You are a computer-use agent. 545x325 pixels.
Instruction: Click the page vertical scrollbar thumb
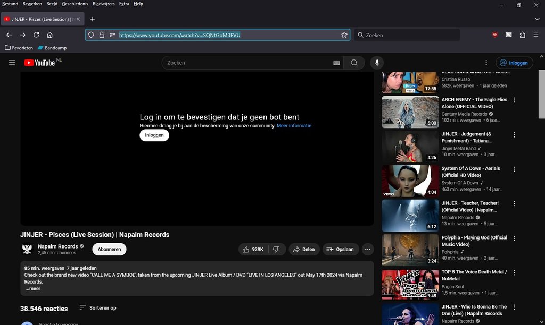[x=541, y=95]
